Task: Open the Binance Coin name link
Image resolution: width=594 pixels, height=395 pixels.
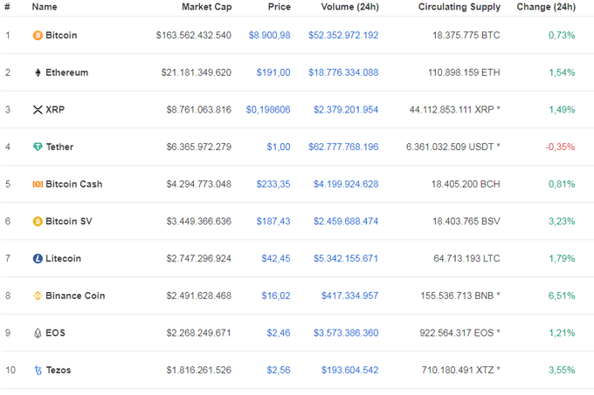Action: (x=75, y=296)
